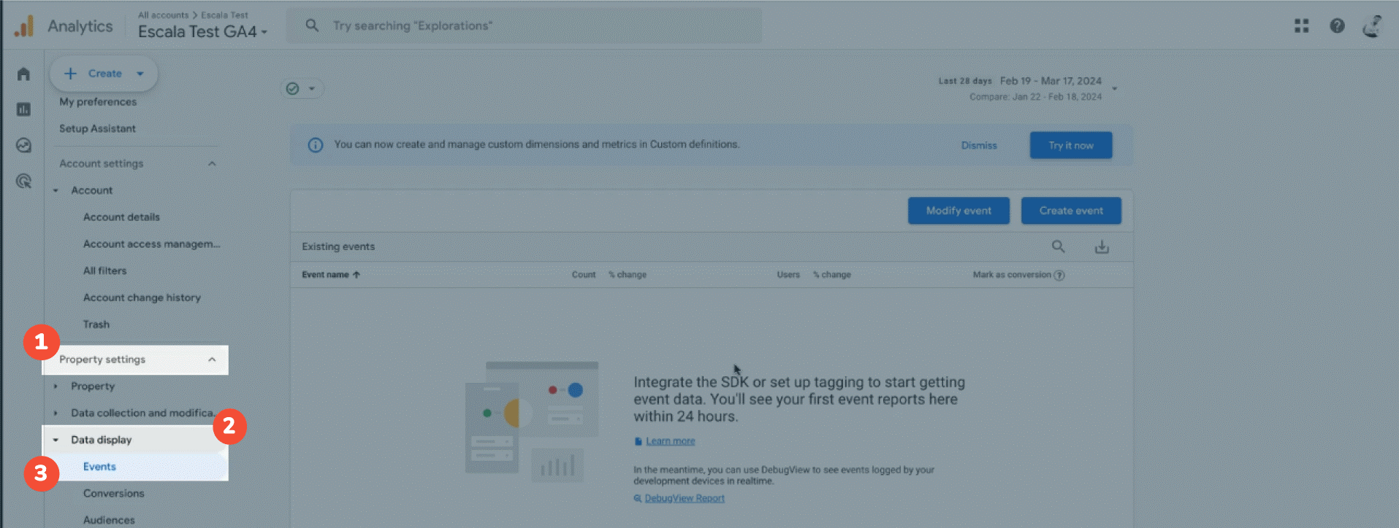Open the DebugView Report link

point(685,499)
